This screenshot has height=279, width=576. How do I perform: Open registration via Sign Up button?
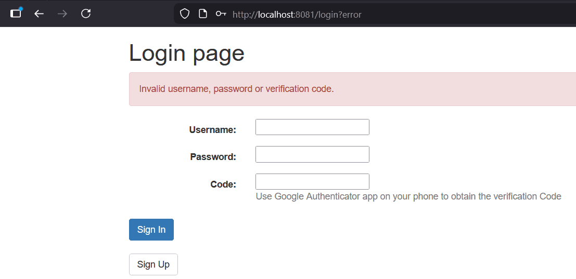[x=153, y=264]
